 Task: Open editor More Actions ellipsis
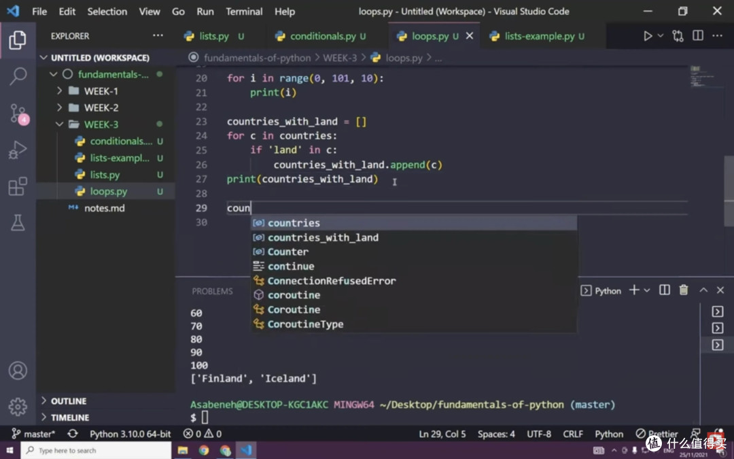(x=717, y=35)
